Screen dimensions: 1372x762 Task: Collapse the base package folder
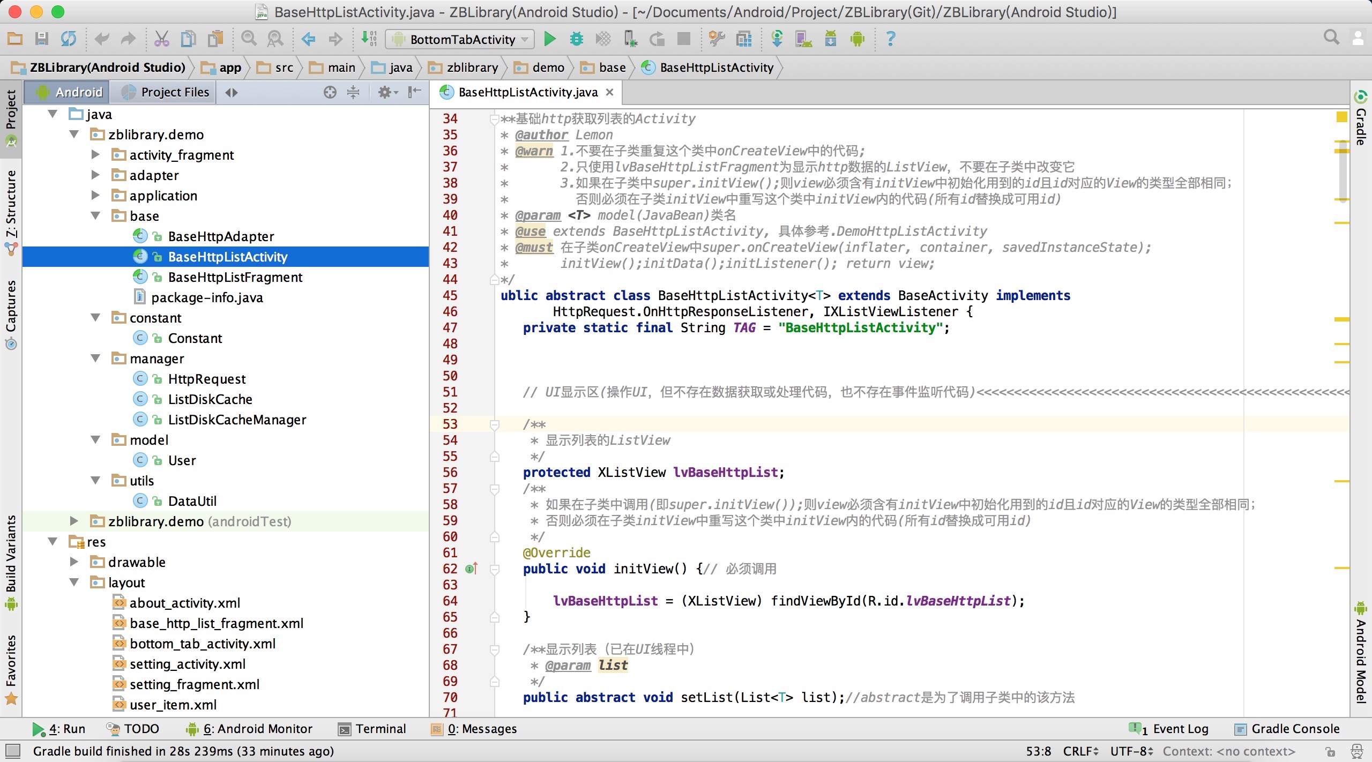96,215
